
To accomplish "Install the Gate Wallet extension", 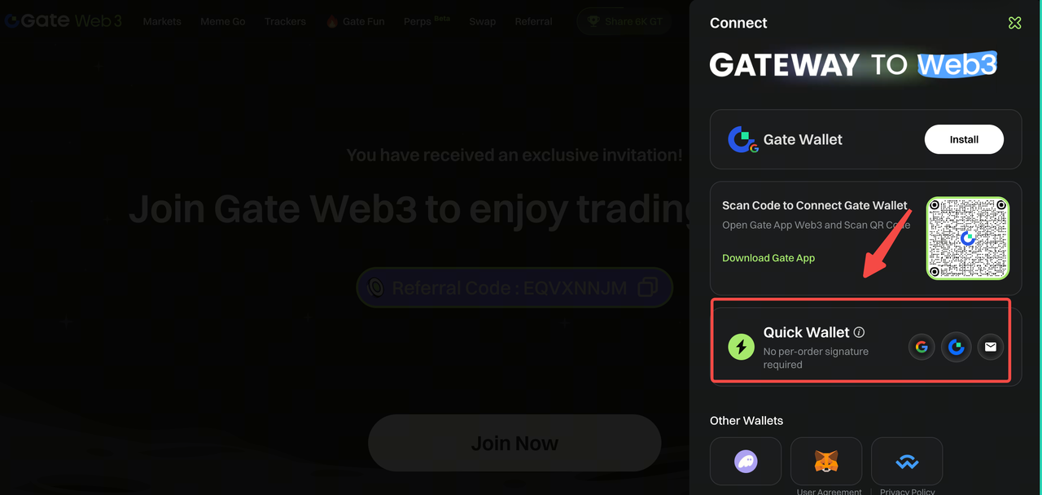I will pos(964,139).
